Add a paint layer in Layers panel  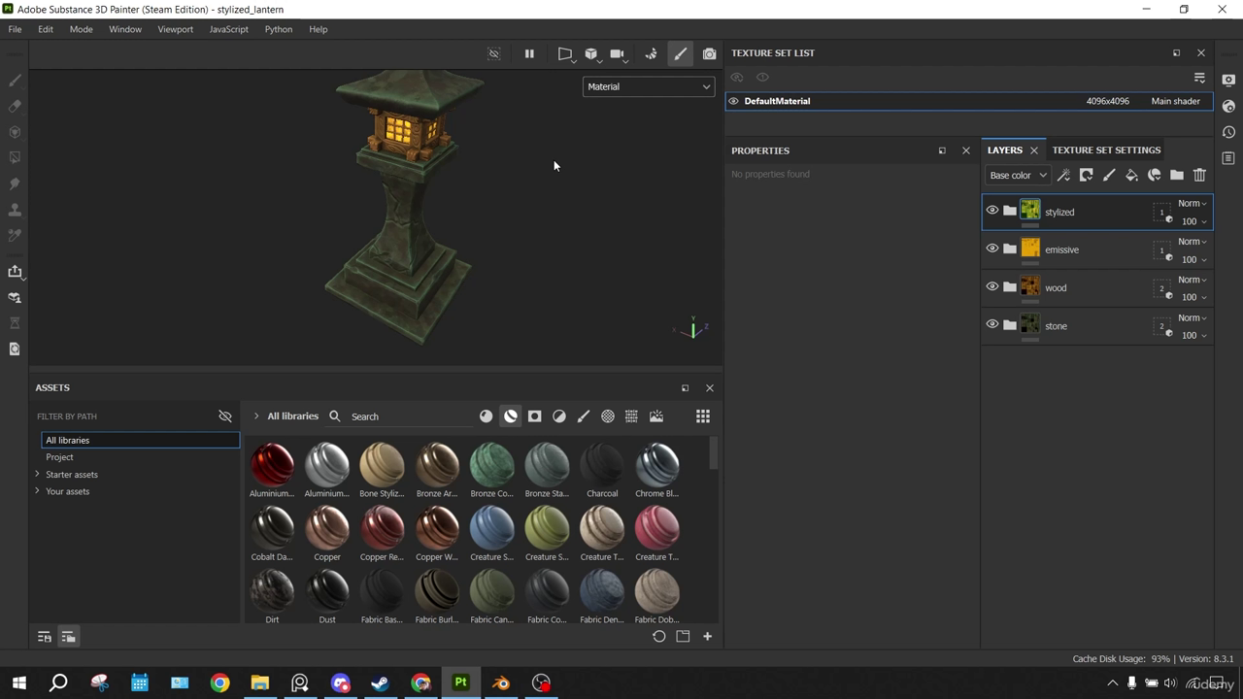click(x=1109, y=176)
